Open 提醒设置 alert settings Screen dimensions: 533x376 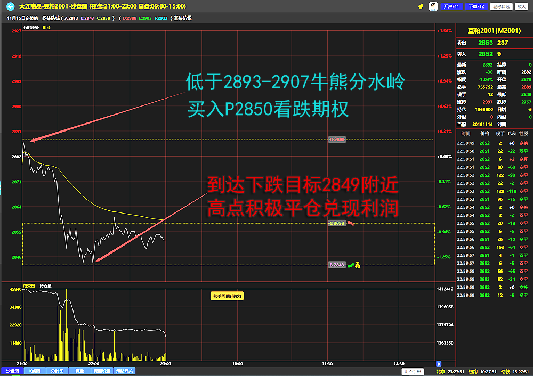[x=102, y=371]
